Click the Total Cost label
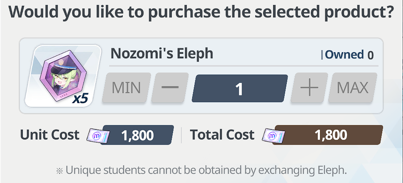 coord(222,135)
